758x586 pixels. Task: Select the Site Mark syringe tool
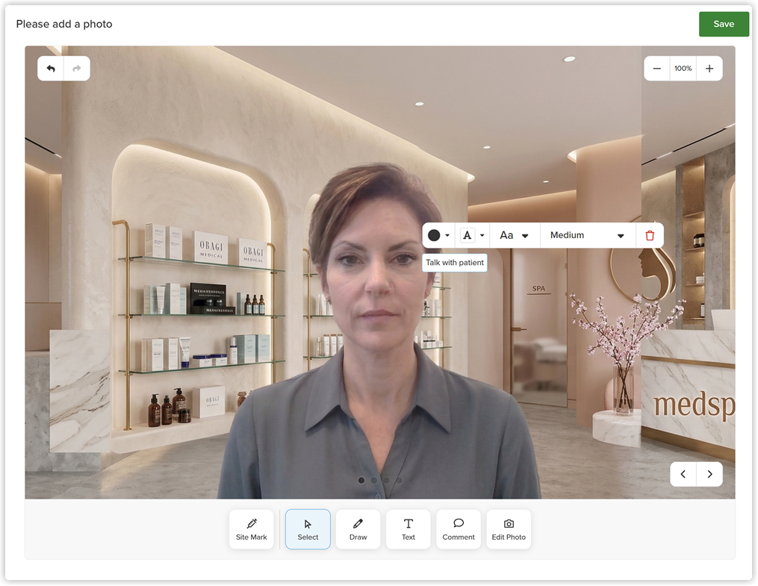pos(252,529)
